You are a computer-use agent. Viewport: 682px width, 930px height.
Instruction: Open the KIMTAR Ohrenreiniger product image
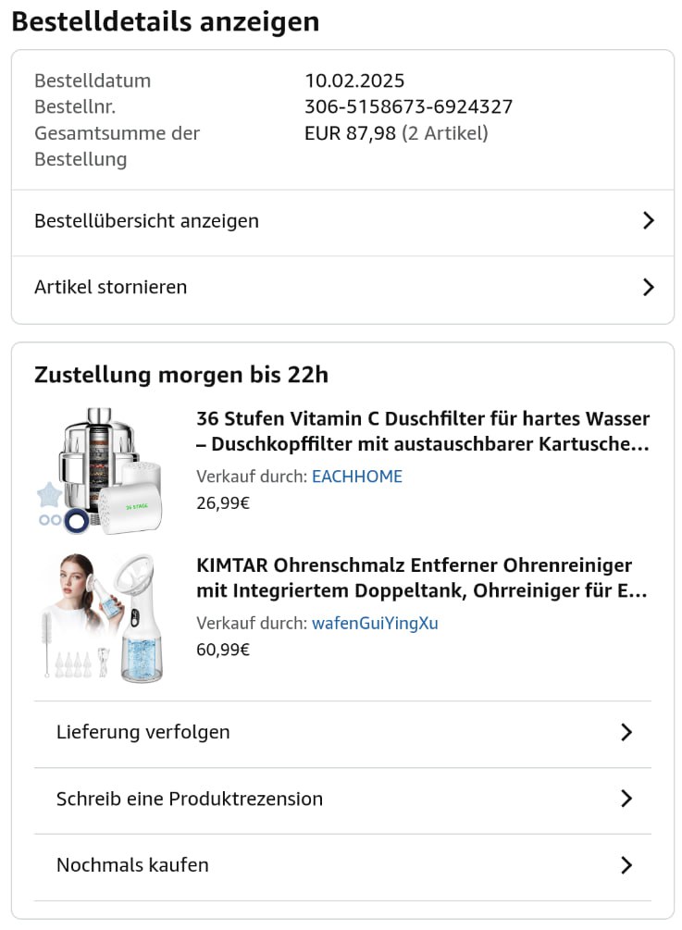click(103, 617)
